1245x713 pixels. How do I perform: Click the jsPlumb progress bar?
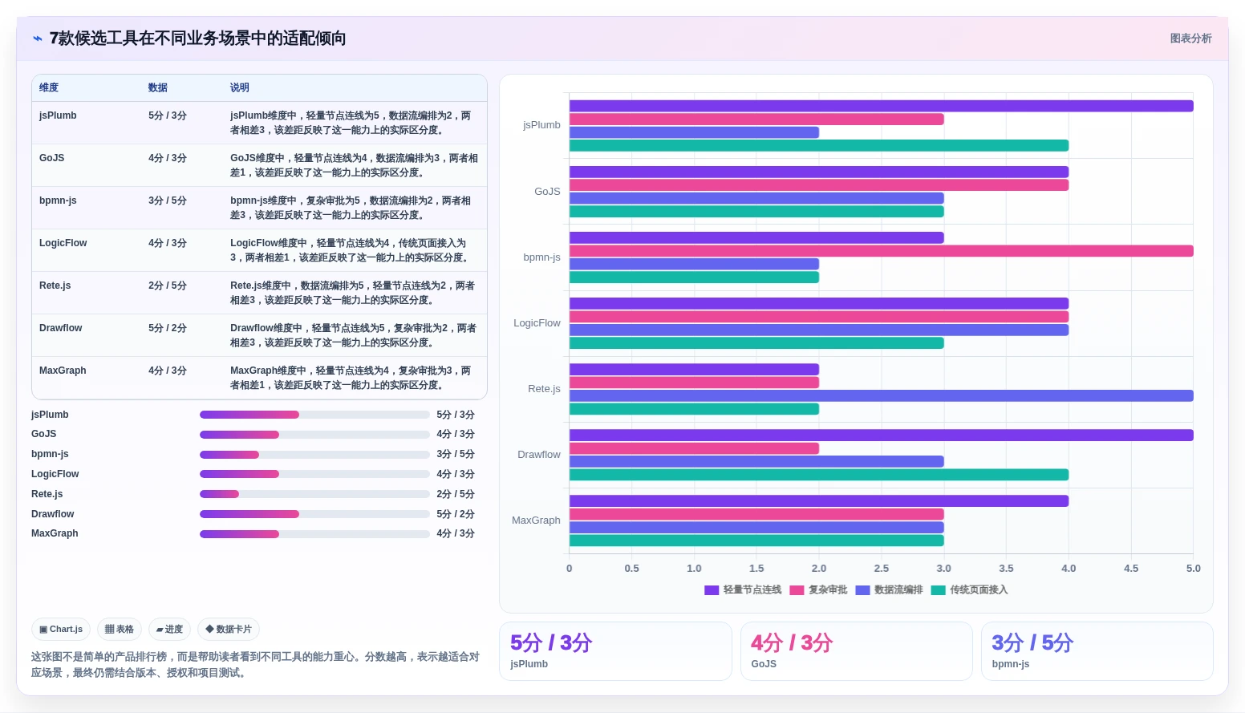pos(314,415)
